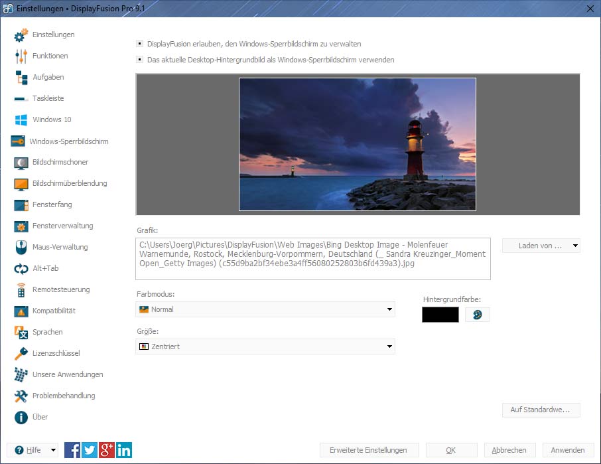Click the Alt+Tab arrows icon
Screen dimensions: 601x464
21,269
